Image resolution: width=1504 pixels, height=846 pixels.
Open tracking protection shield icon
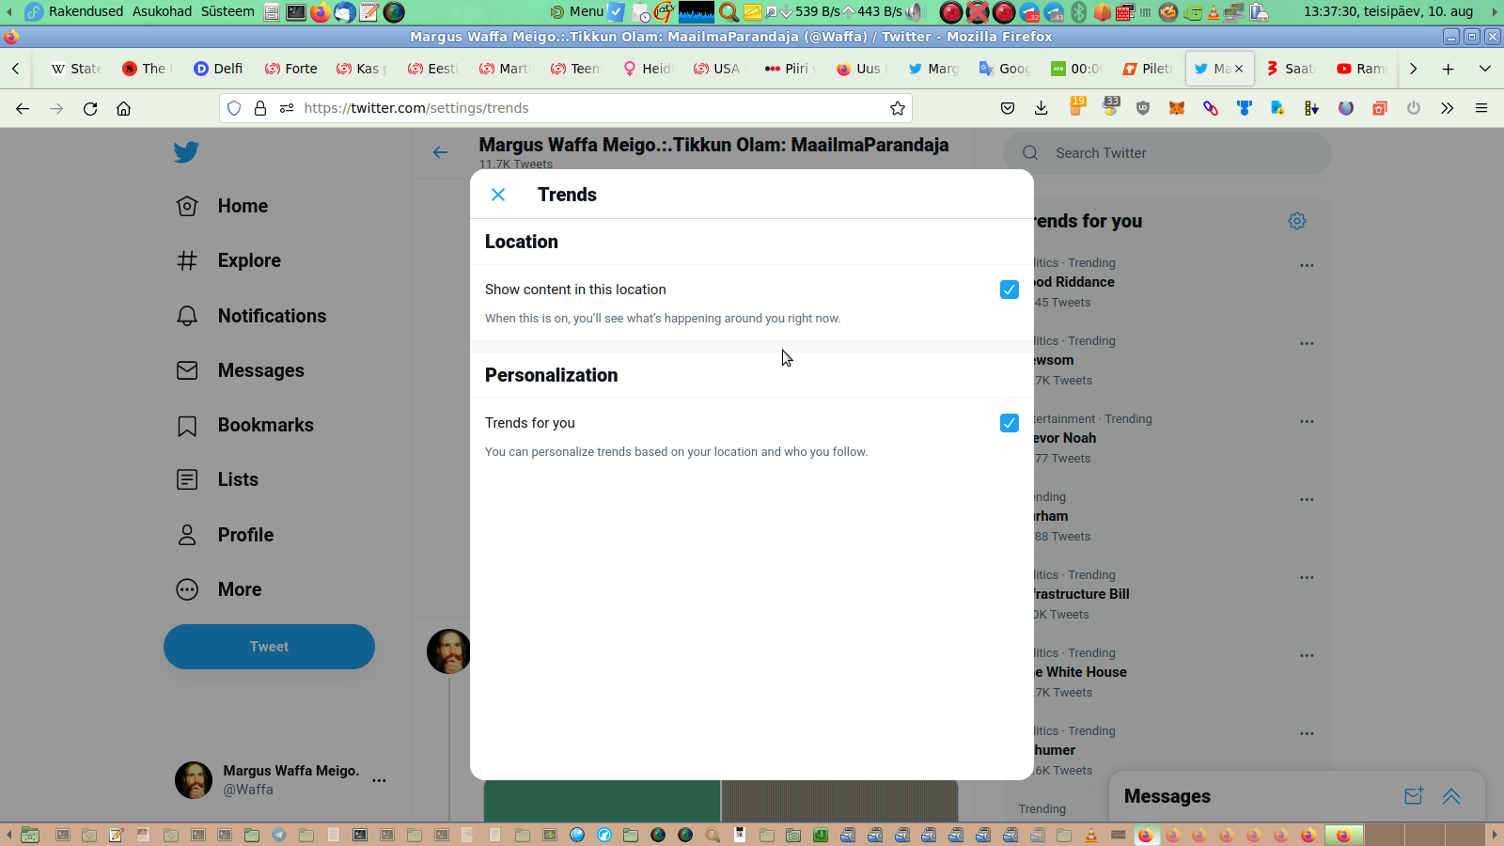tap(234, 108)
